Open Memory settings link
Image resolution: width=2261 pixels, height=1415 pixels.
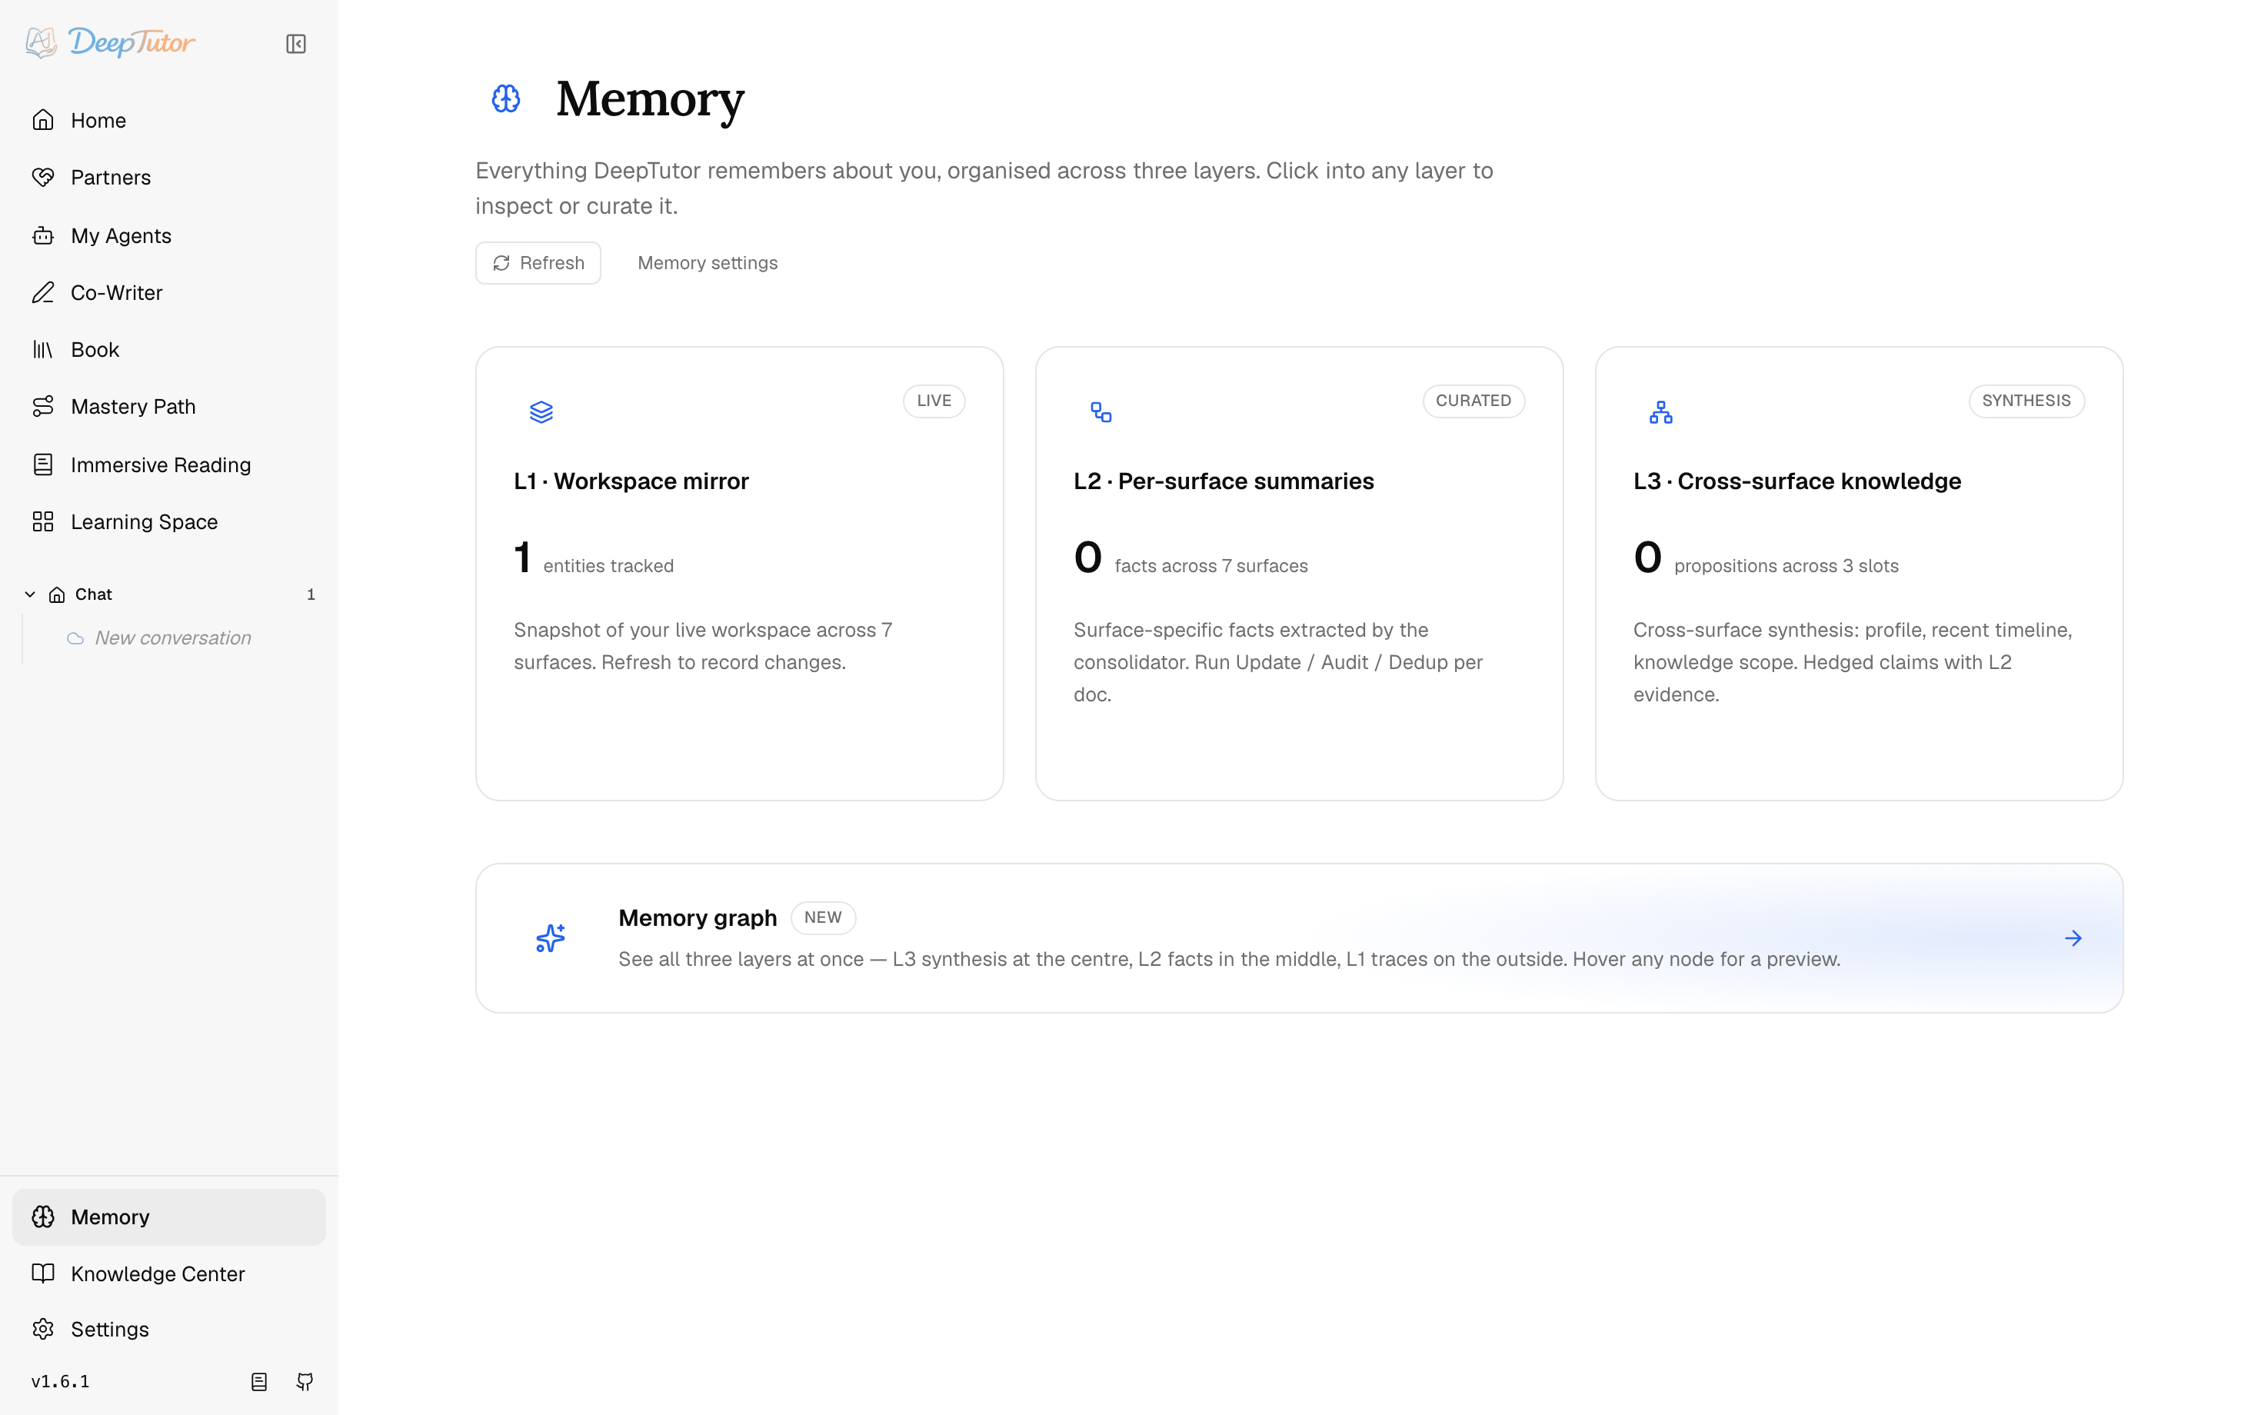[708, 263]
